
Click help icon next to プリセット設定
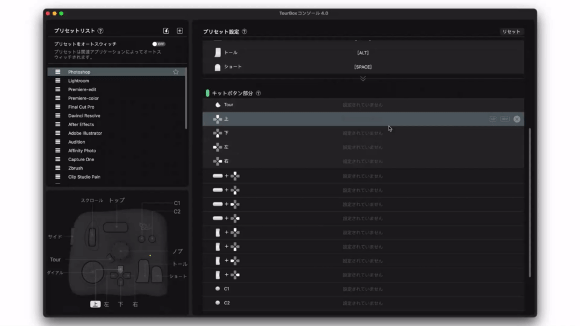[244, 32]
